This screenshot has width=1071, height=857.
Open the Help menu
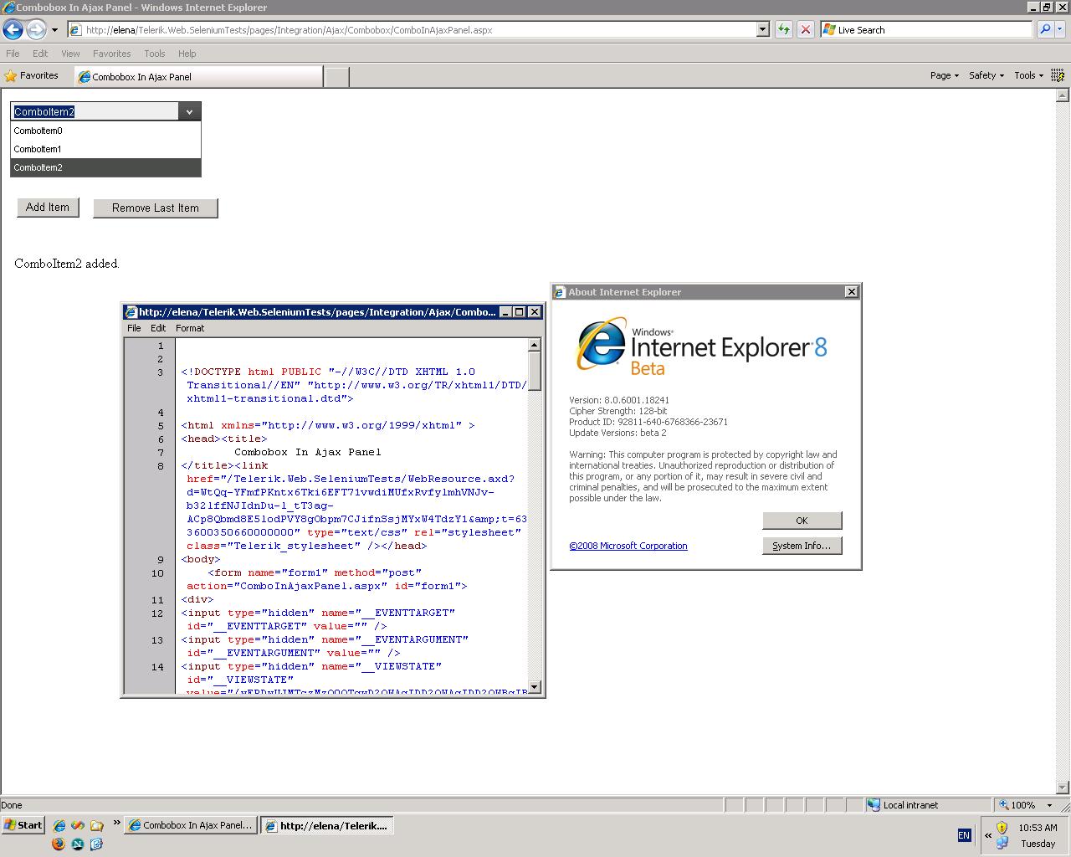187,54
